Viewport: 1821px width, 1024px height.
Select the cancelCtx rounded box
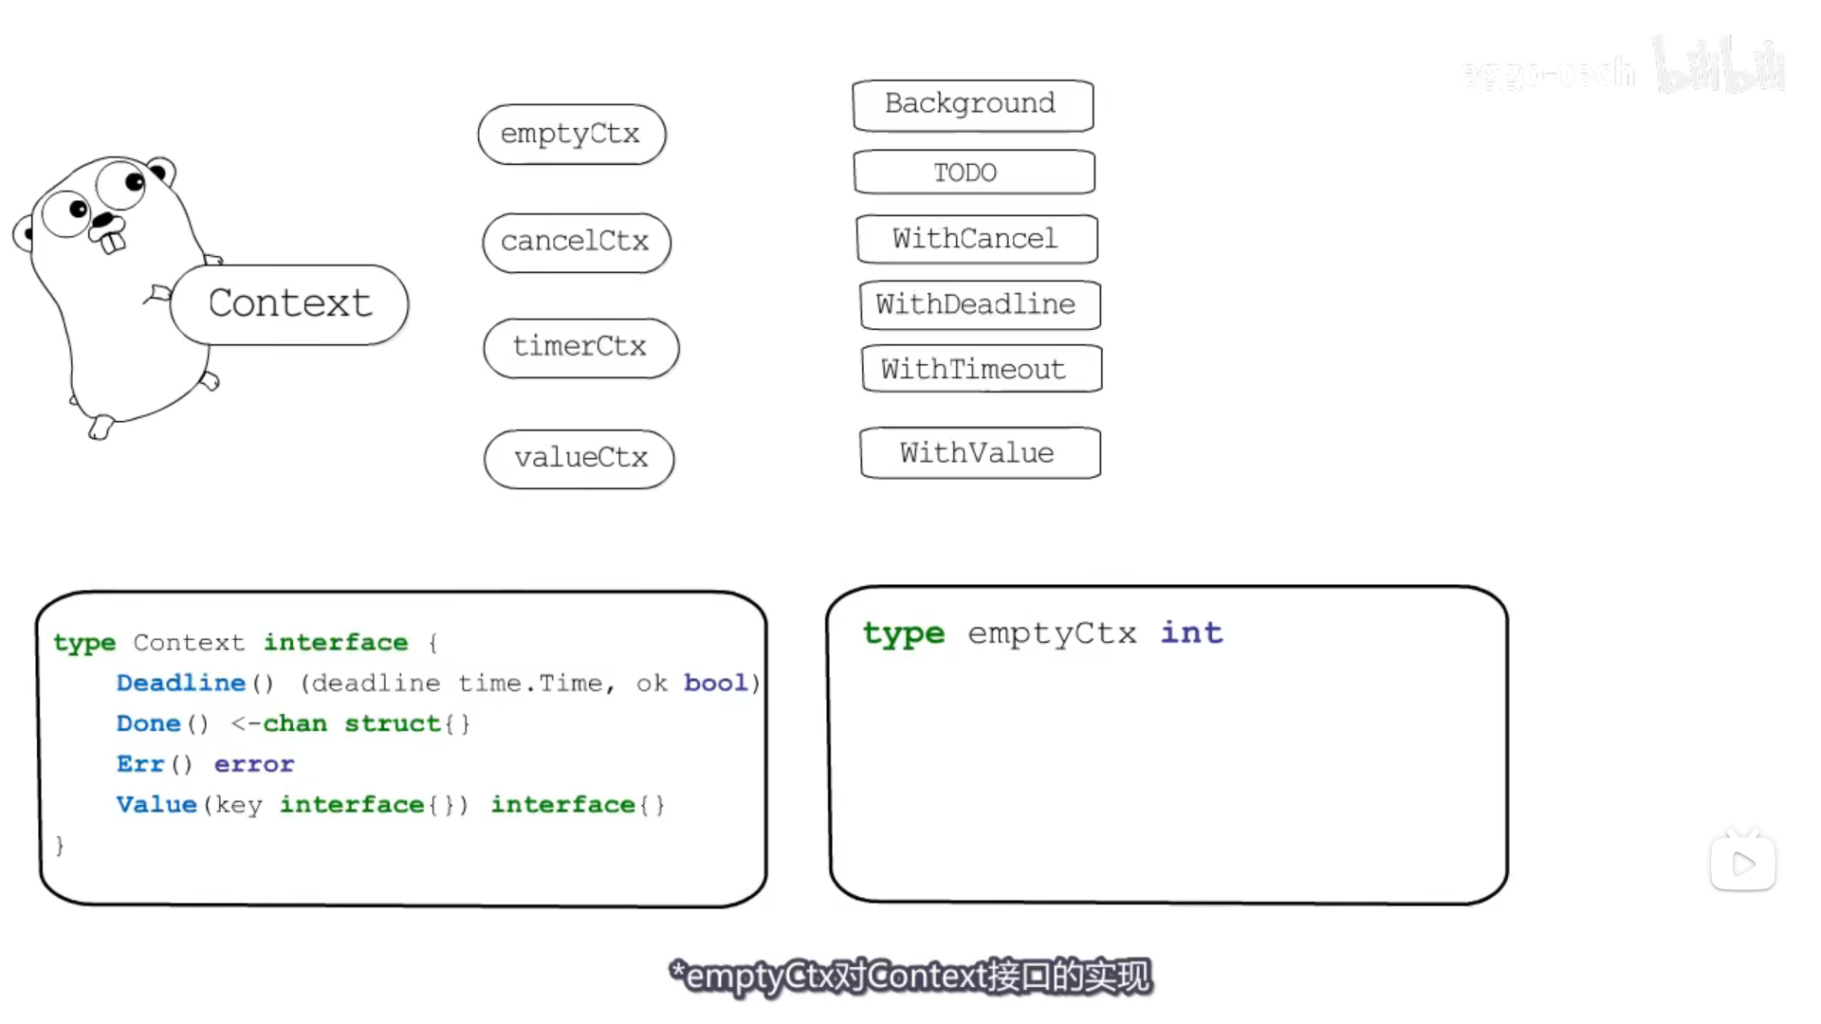tap(576, 243)
